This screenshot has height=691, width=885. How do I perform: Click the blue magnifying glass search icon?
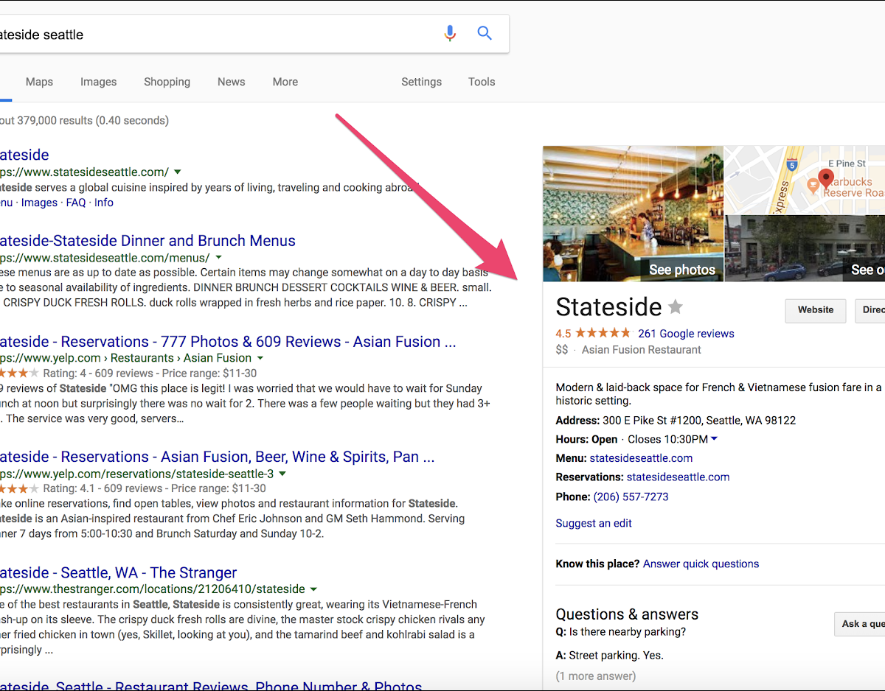[485, 33]
